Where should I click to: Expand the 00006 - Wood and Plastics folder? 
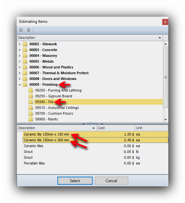pos(20,67)
